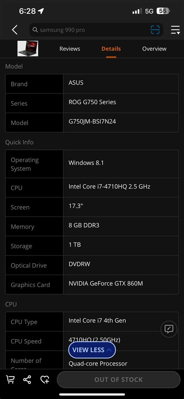
Task: Tap the share icon in bottom bar
Action: (27, 380)
